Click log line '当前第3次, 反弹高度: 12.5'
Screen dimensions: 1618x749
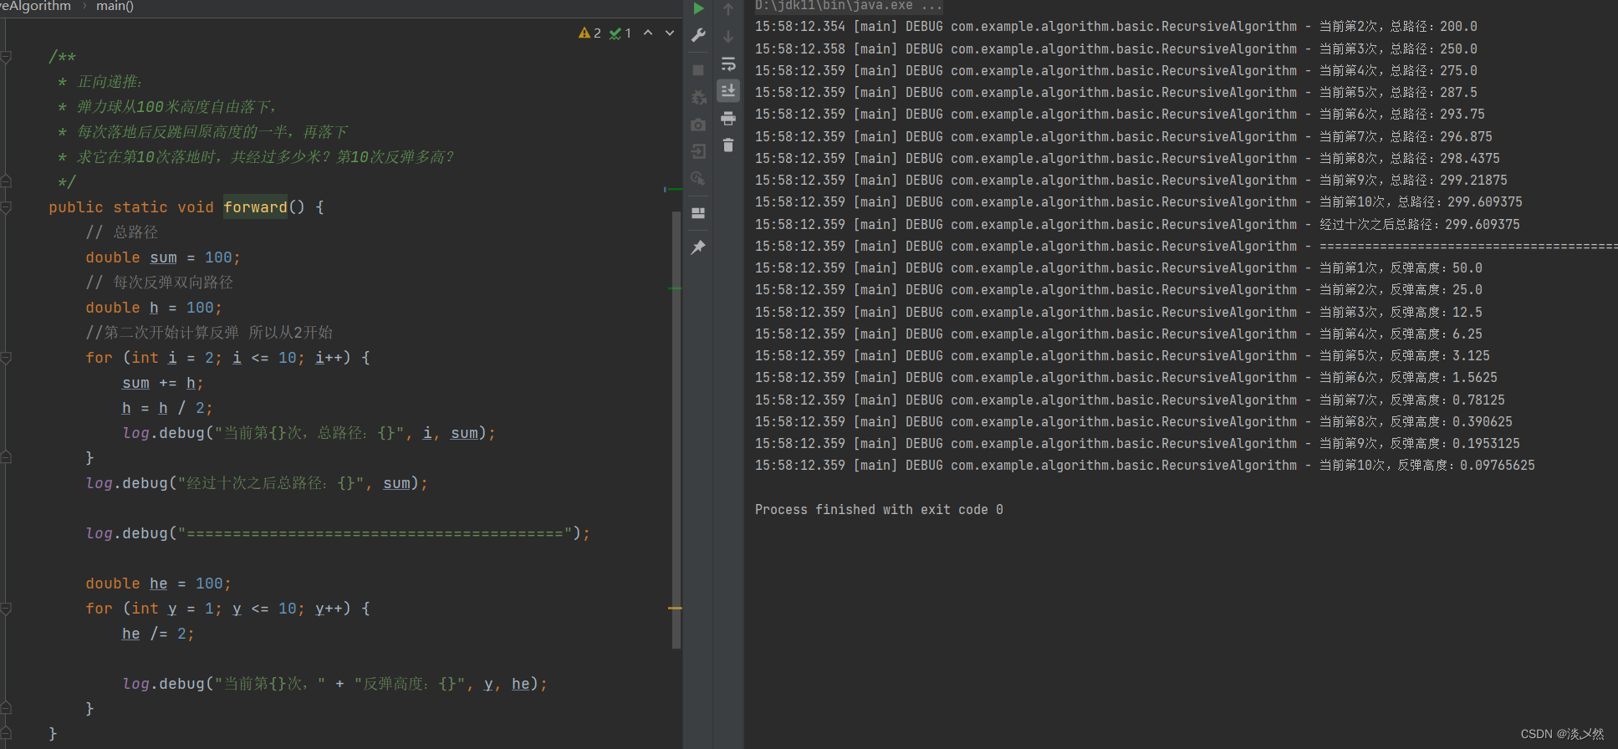coord(1118,312)
